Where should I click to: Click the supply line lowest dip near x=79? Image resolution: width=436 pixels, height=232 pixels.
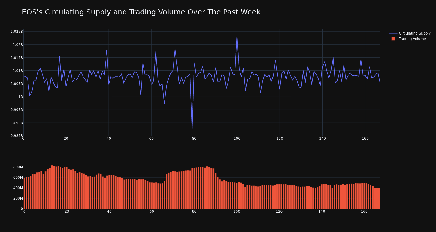click(x=192, y=130)
